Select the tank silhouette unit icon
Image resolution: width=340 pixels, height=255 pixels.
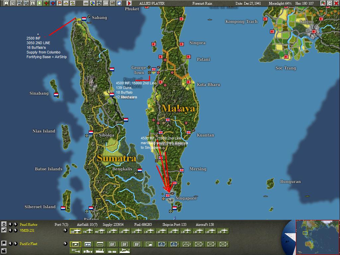point(149,244)
